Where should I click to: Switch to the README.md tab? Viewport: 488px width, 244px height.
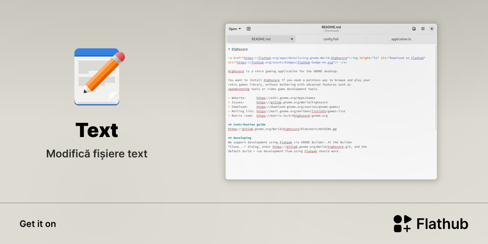[261, 39]
